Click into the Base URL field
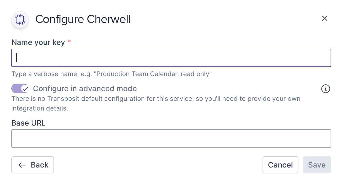The height and width of the screenshot is (185, 343). pos(171,138)
